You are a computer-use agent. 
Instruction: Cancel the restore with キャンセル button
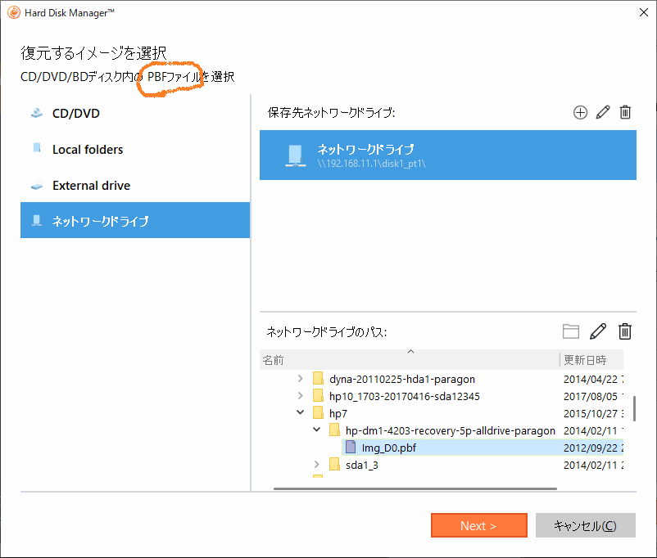pos(586,526)
